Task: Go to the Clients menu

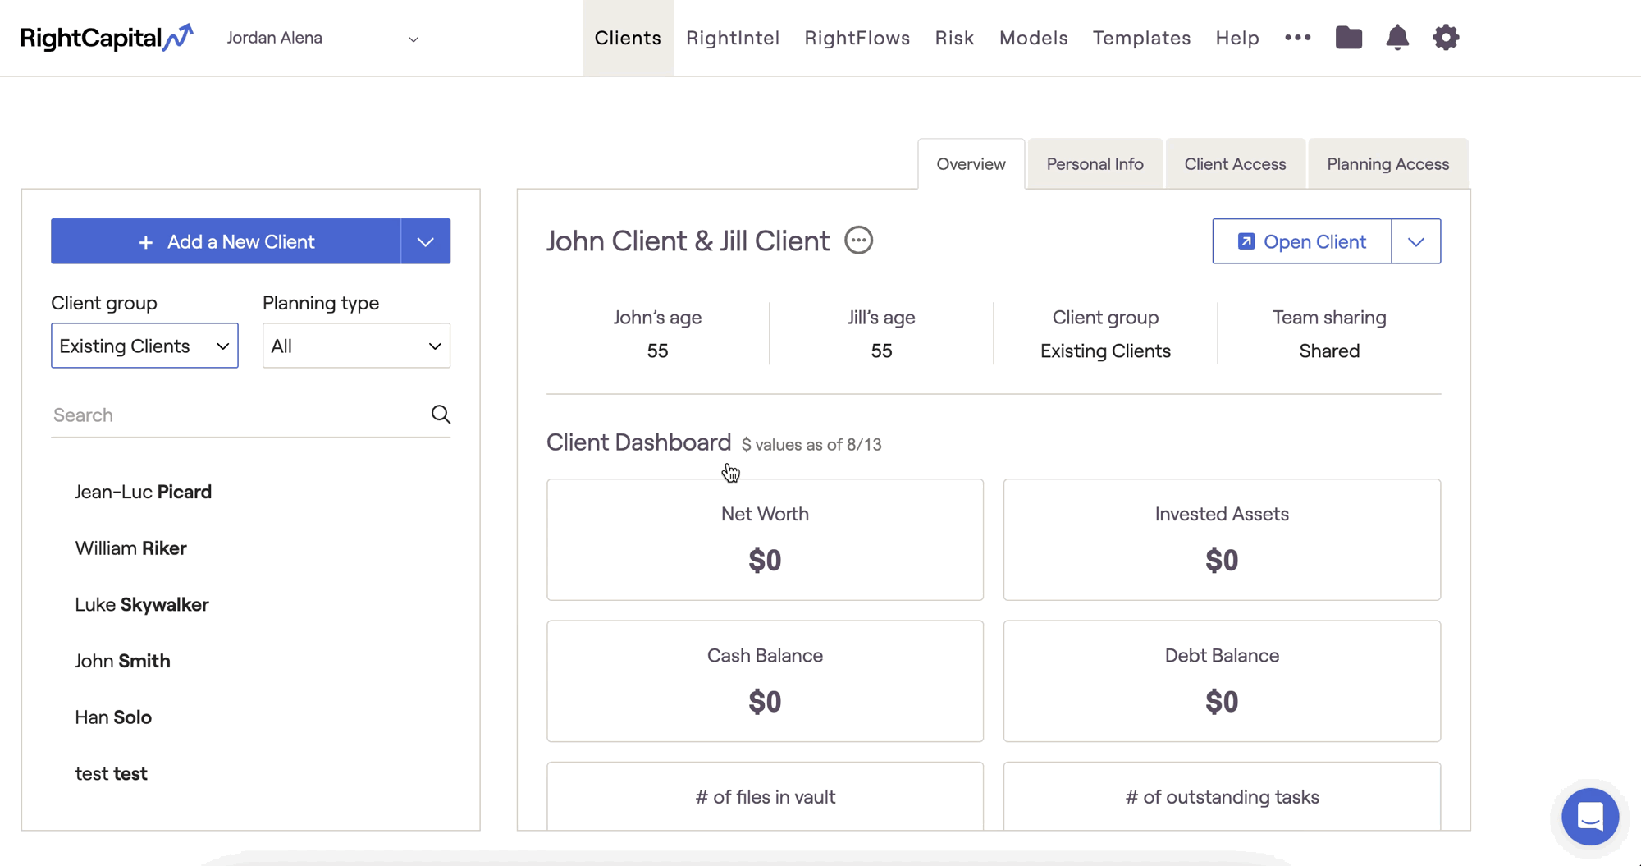Action: (628, 38)
